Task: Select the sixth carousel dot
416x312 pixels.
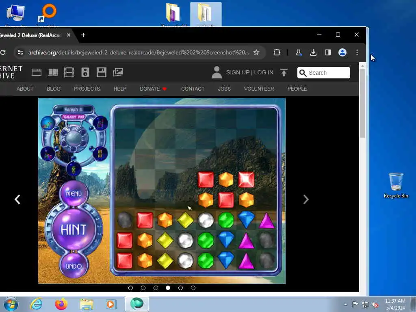Action: tap(193, 288)
